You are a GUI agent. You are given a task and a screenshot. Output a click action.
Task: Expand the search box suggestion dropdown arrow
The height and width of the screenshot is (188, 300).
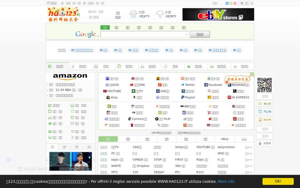coord(186,35)
